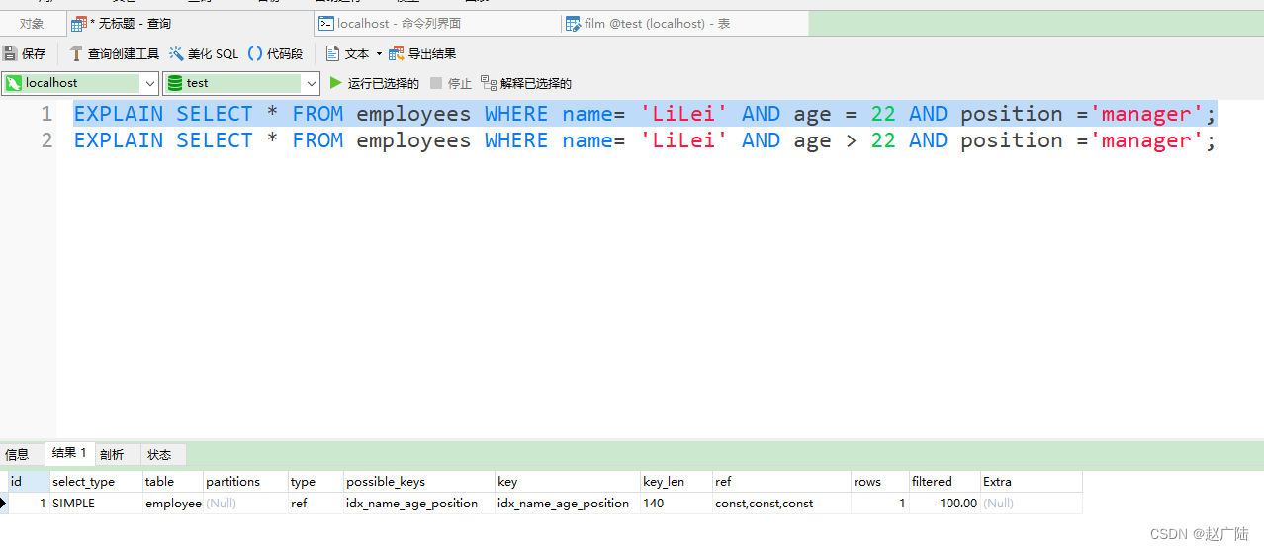
Task: Click the Extra column header
Action: 1032,482
